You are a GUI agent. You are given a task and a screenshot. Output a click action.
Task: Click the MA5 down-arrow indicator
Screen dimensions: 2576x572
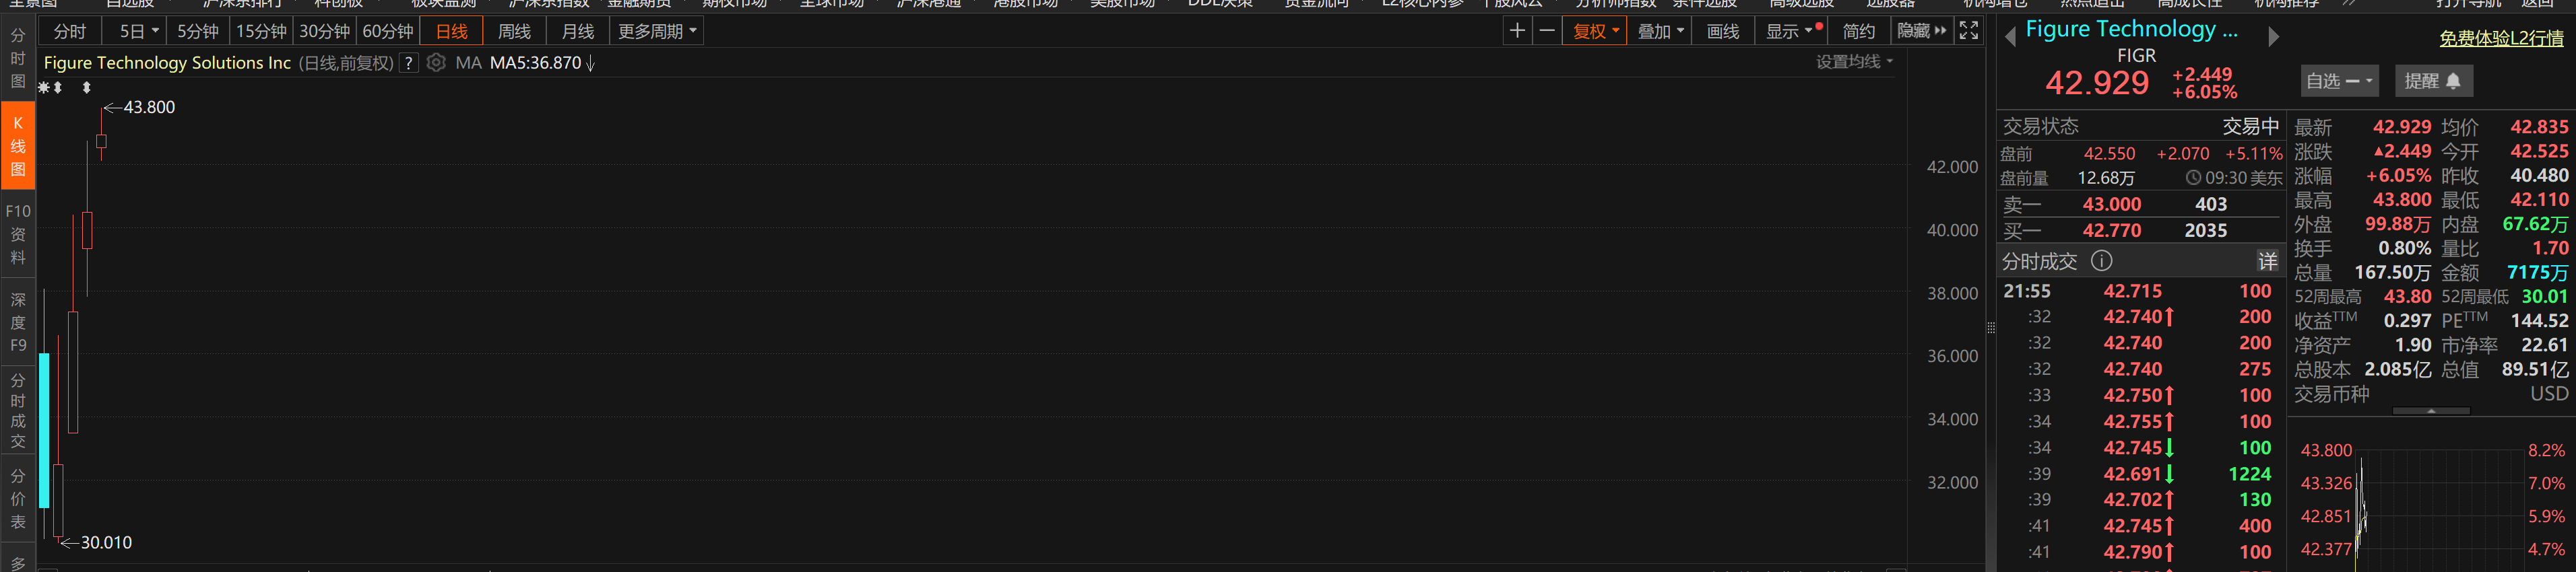pyautogui.click(x=591, y=63)
